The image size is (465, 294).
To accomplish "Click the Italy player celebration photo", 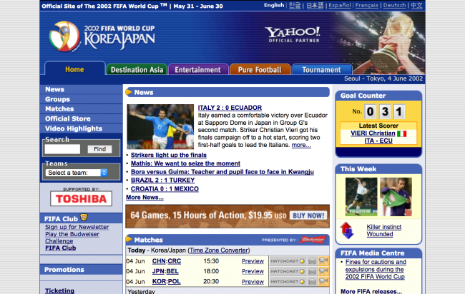I will coord(160,126).
